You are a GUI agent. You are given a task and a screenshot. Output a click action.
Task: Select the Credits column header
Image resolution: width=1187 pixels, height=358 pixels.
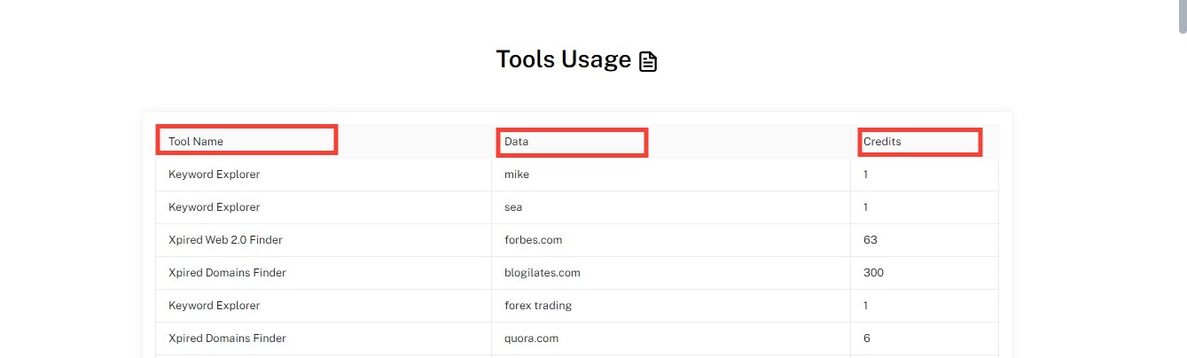tap(925, 142)
